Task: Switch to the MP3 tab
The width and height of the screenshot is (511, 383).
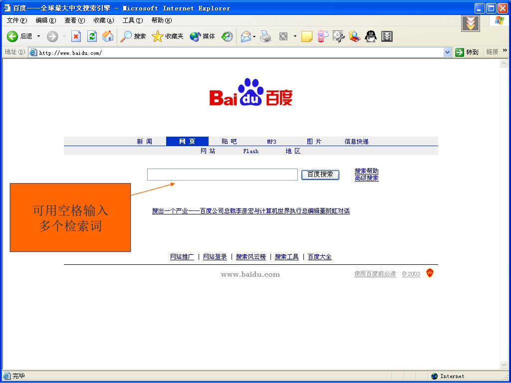Action: point(272,141)
